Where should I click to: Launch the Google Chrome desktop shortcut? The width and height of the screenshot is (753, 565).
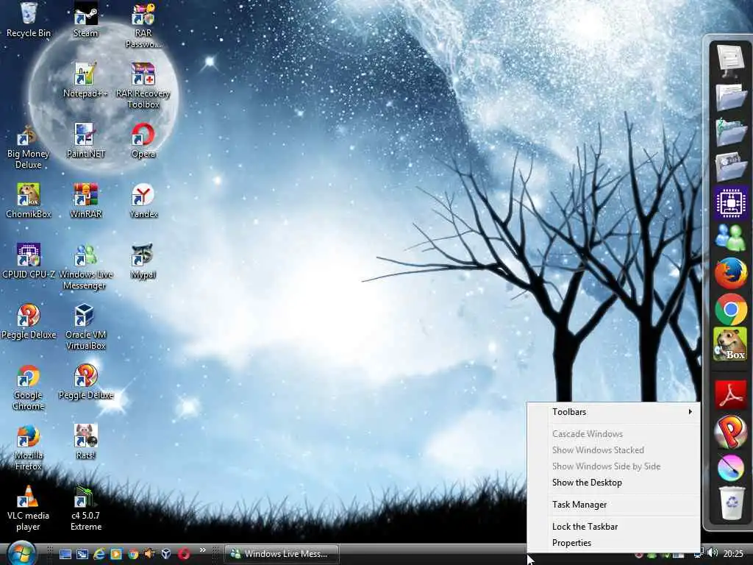29,388
